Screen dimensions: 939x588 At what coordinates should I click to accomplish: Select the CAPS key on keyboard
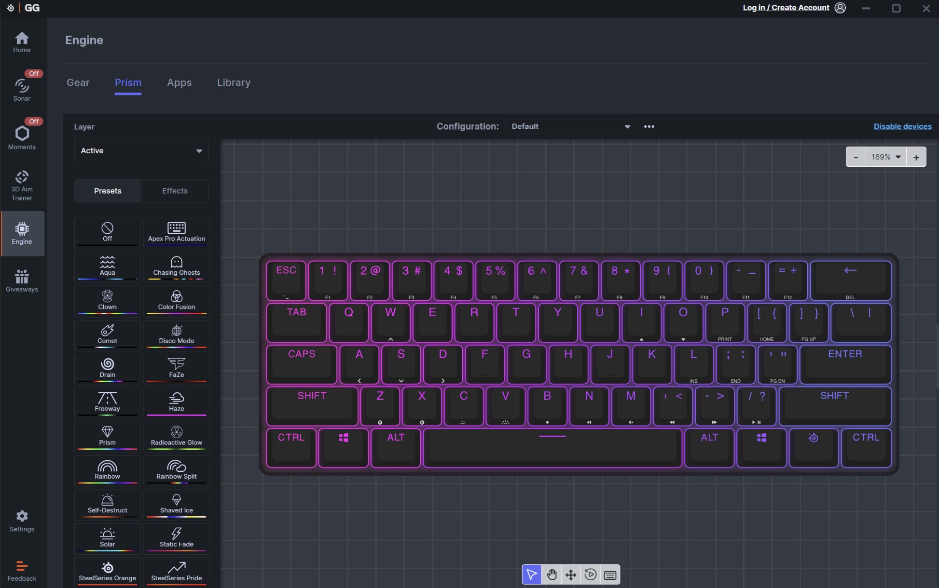302,364
